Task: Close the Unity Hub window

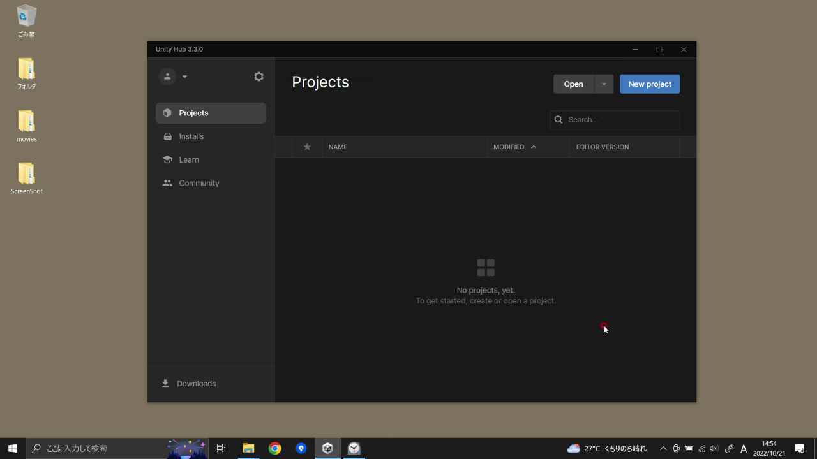Action: [684, 49]
